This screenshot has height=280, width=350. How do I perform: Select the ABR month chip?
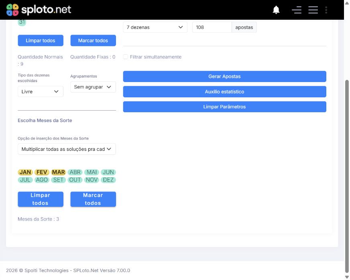click(x=75, y=172)
